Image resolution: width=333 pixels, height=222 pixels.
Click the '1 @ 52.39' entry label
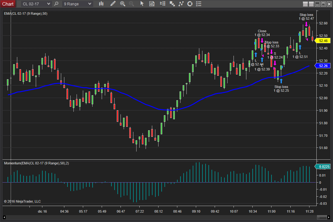(262, 69)
